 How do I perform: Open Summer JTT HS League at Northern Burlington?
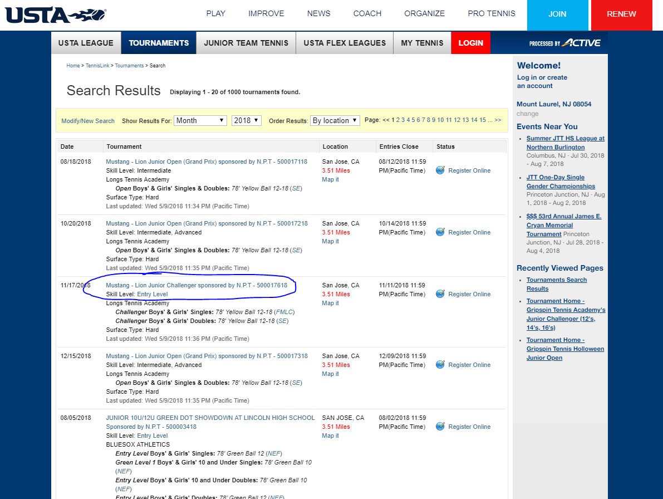click(566, 143)
